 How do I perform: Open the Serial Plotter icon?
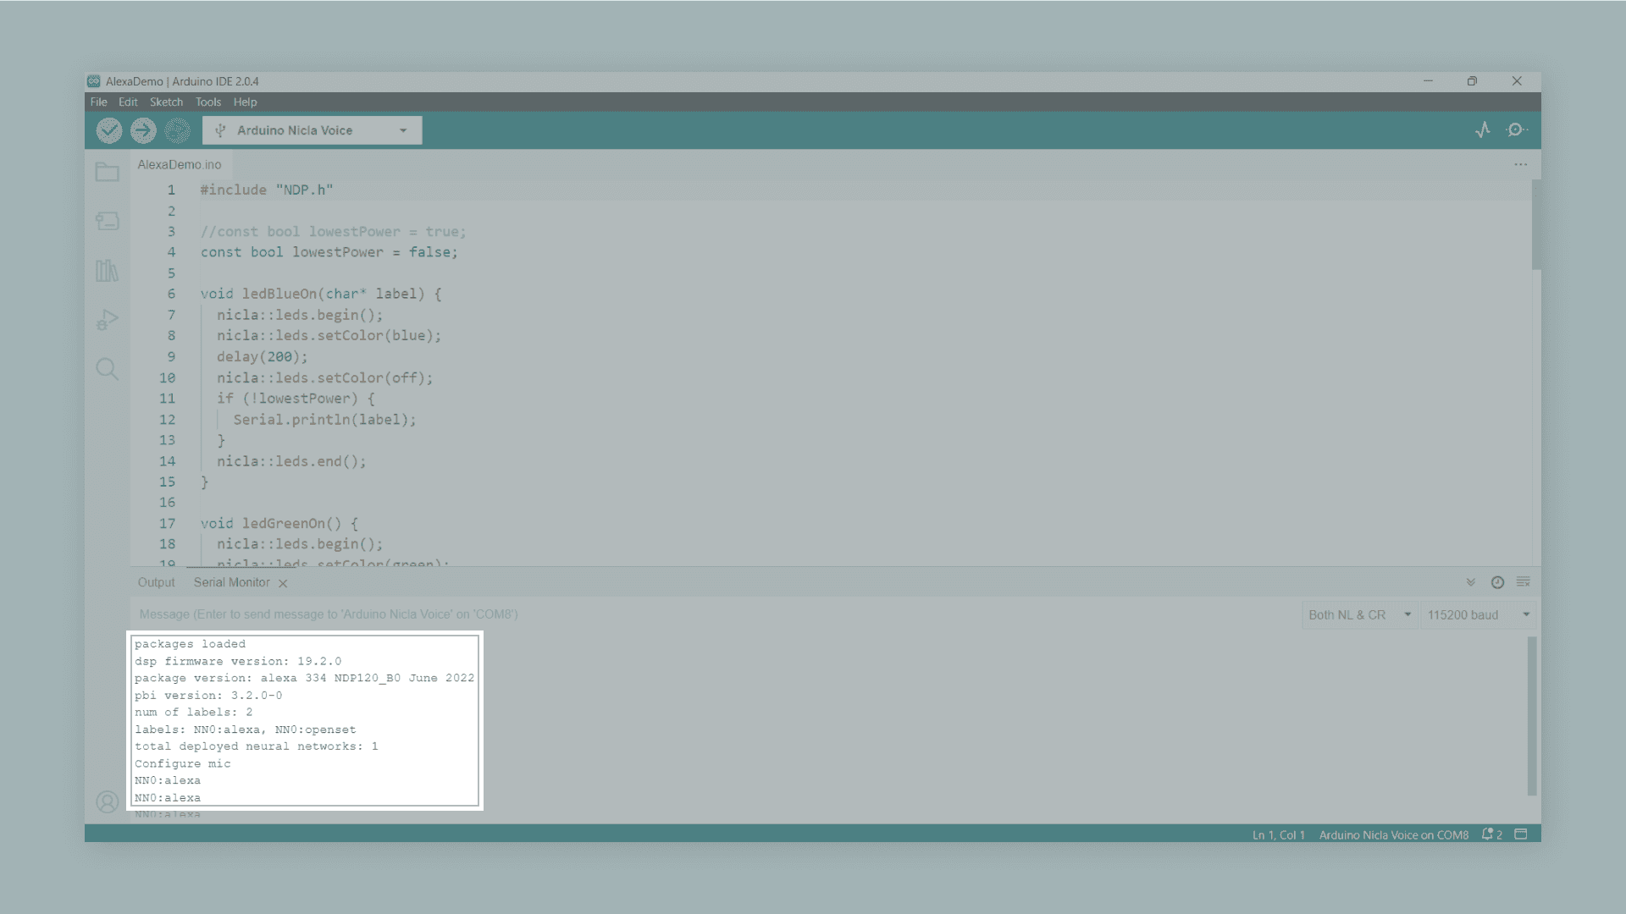[1483, 129]
